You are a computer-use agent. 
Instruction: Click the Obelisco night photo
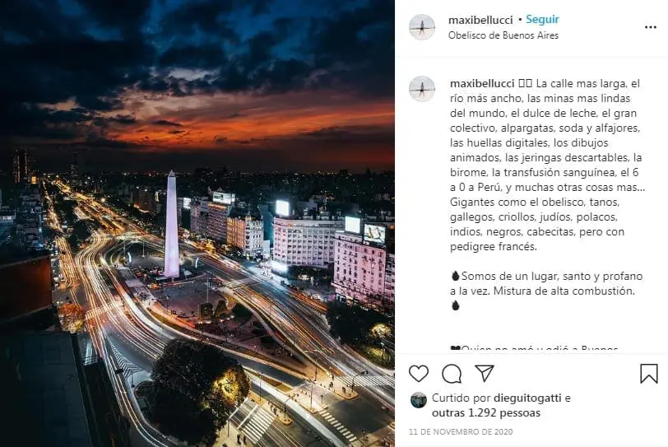[197, 223]
